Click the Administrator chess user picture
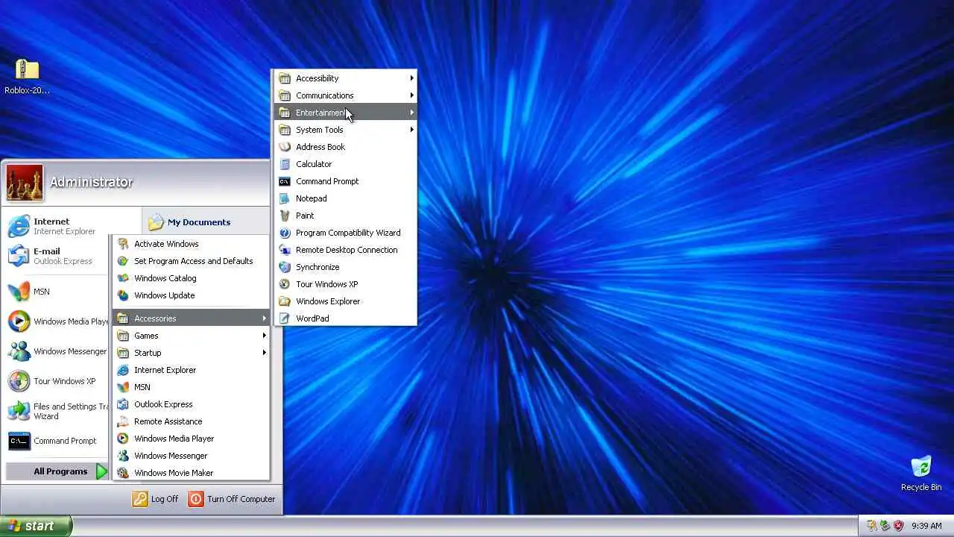The width and height of the screenshot is (954, 537). (25, 183)
